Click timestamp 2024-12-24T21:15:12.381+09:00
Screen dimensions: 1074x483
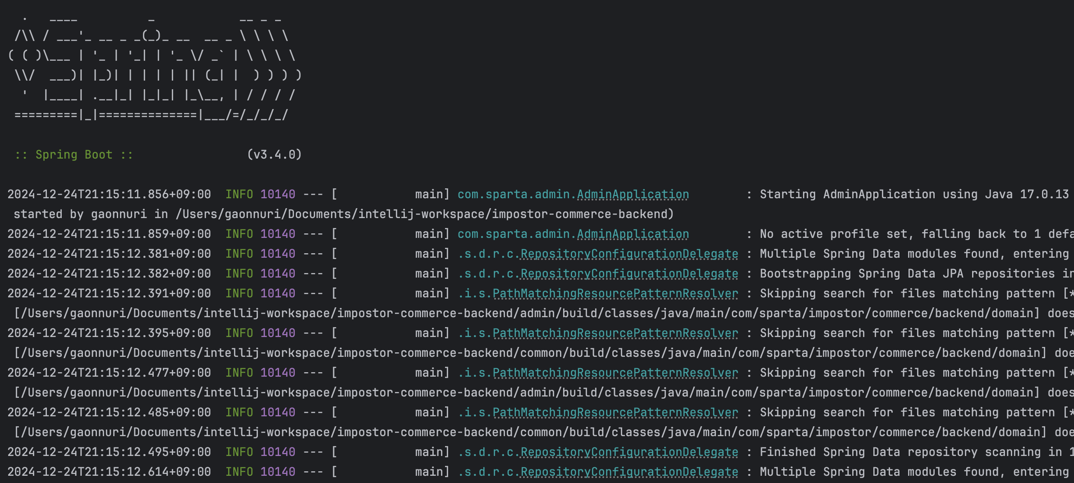109,254
